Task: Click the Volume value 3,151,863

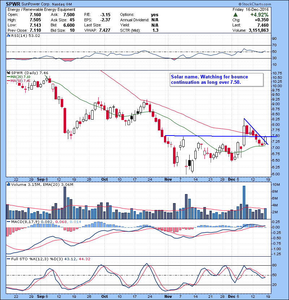Action: (x=259, y=30)
